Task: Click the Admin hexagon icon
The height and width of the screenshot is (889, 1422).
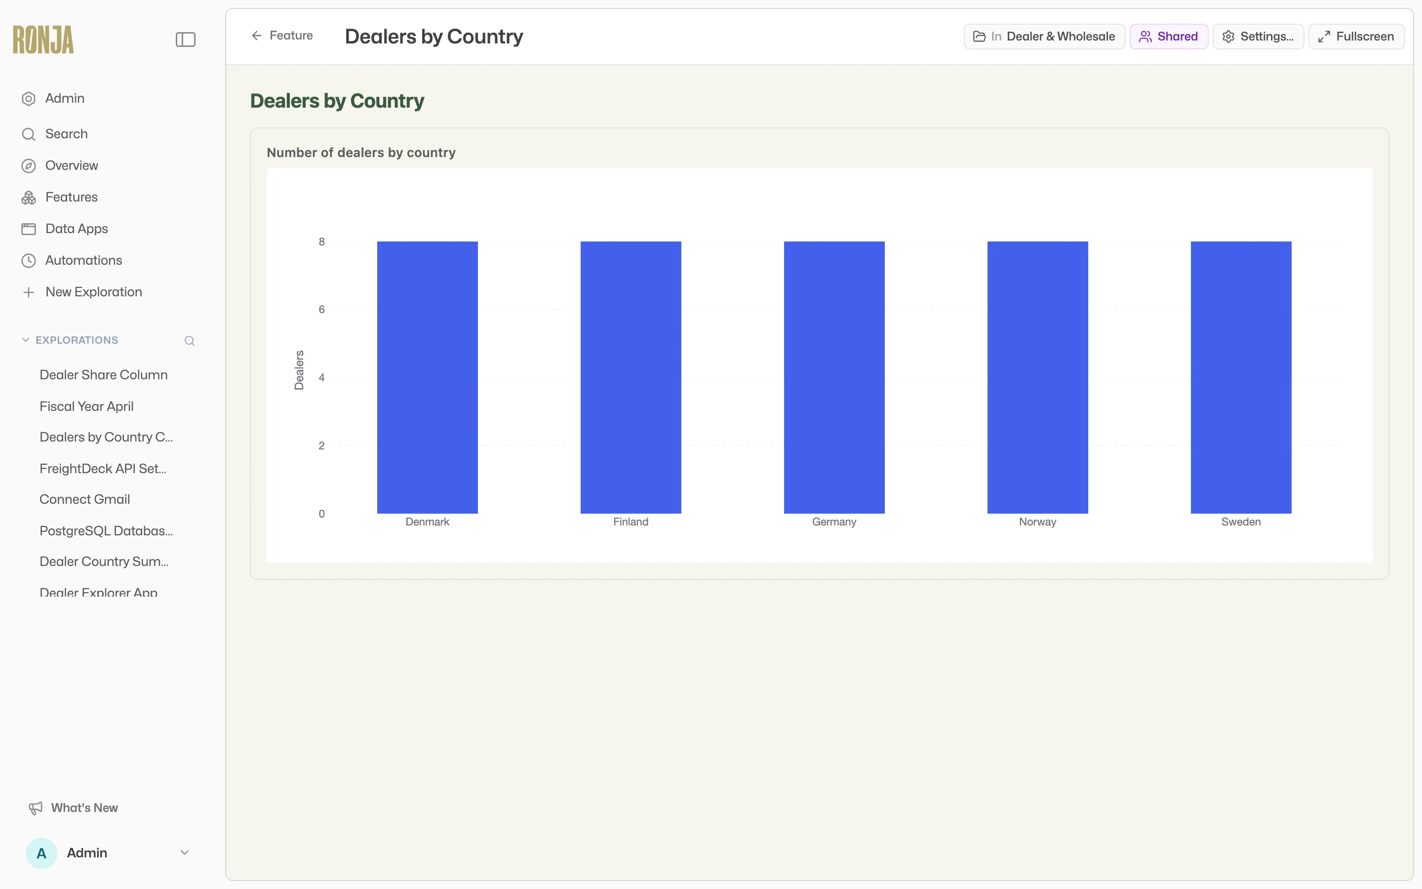Action: 28,99
